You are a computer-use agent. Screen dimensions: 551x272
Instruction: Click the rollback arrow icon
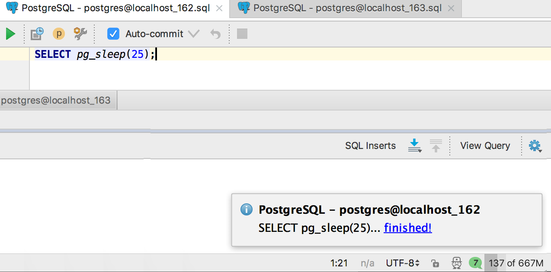215,34
